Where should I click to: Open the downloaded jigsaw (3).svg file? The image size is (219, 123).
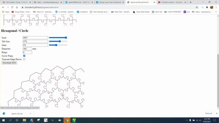pos(17,113)
